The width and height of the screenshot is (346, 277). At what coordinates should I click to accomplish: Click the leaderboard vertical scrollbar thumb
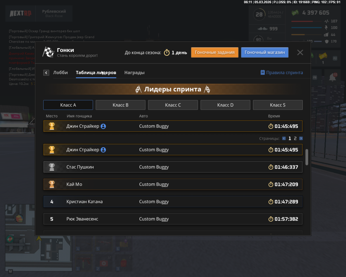click(x=307, y=157)
